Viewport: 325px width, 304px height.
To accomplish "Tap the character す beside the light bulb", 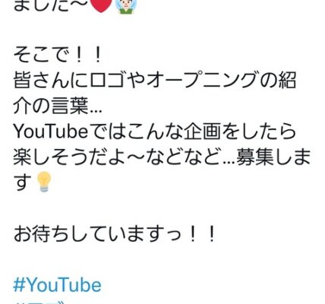I will click(x=23, y=182).
